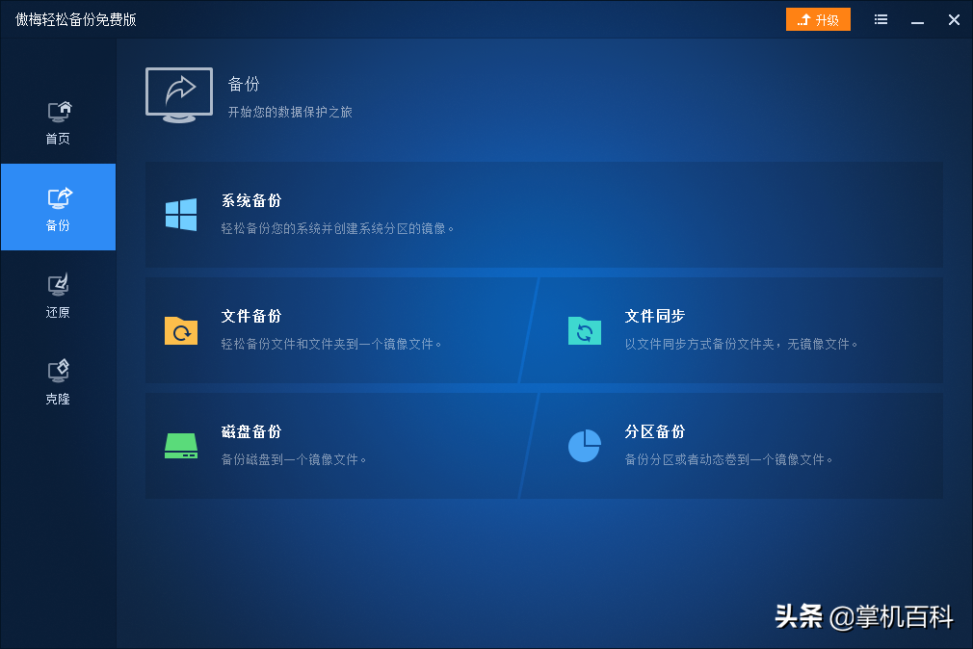Viewport: 973px width, 649px height.
Task: Click the blue pie icon for 分区备份
Action: (x=585, y=446)
